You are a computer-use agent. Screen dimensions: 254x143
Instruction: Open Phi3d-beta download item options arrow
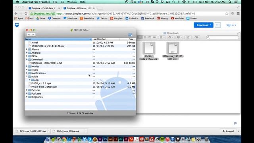click(x=86, y=131)
